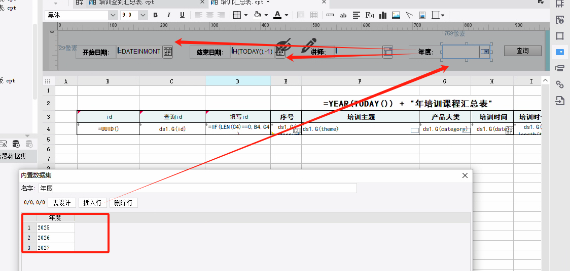Close the 培训签到汇总表.cpt tab
The height and width of the screenshot is (271, 570).
202,2
